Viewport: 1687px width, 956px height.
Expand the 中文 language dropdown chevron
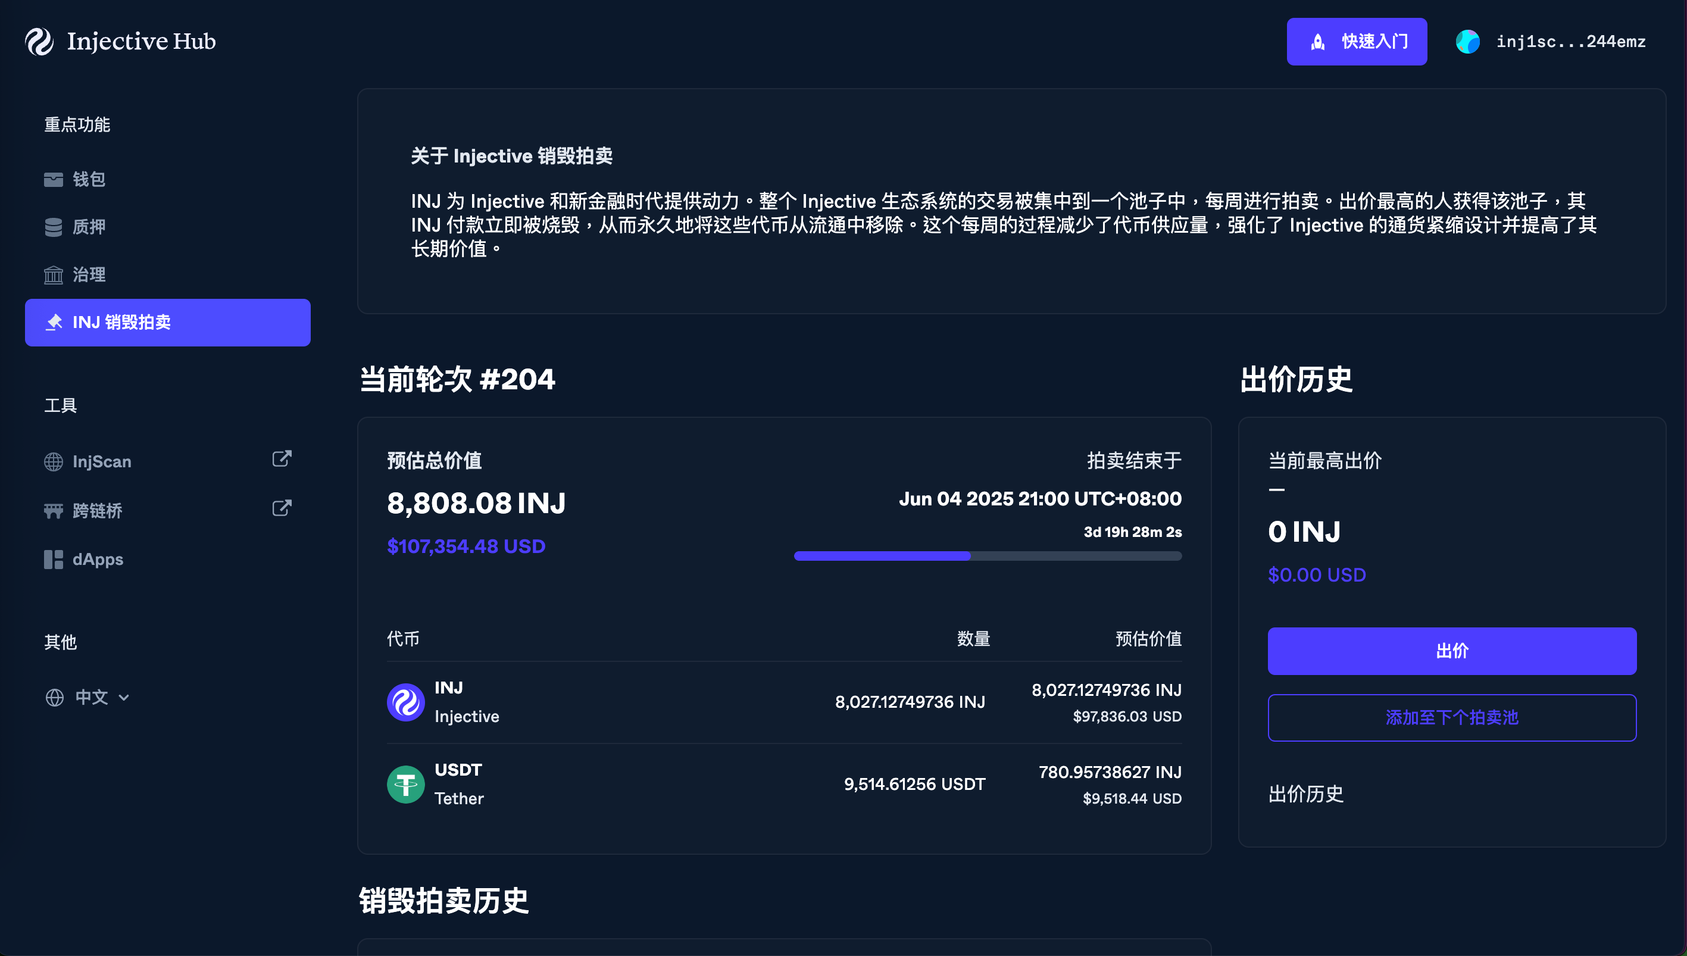tap(124, 697)
